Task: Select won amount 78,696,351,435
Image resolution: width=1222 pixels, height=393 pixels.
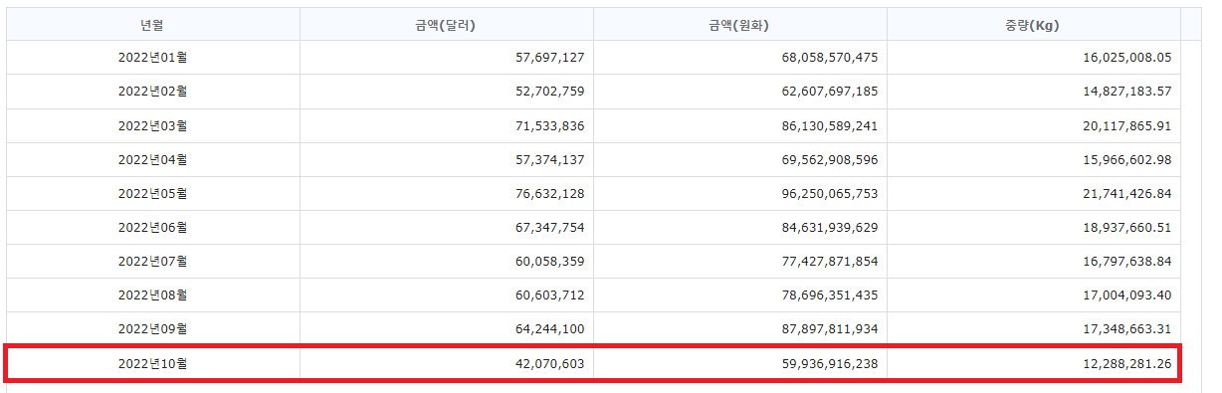Action: point(830,295)
